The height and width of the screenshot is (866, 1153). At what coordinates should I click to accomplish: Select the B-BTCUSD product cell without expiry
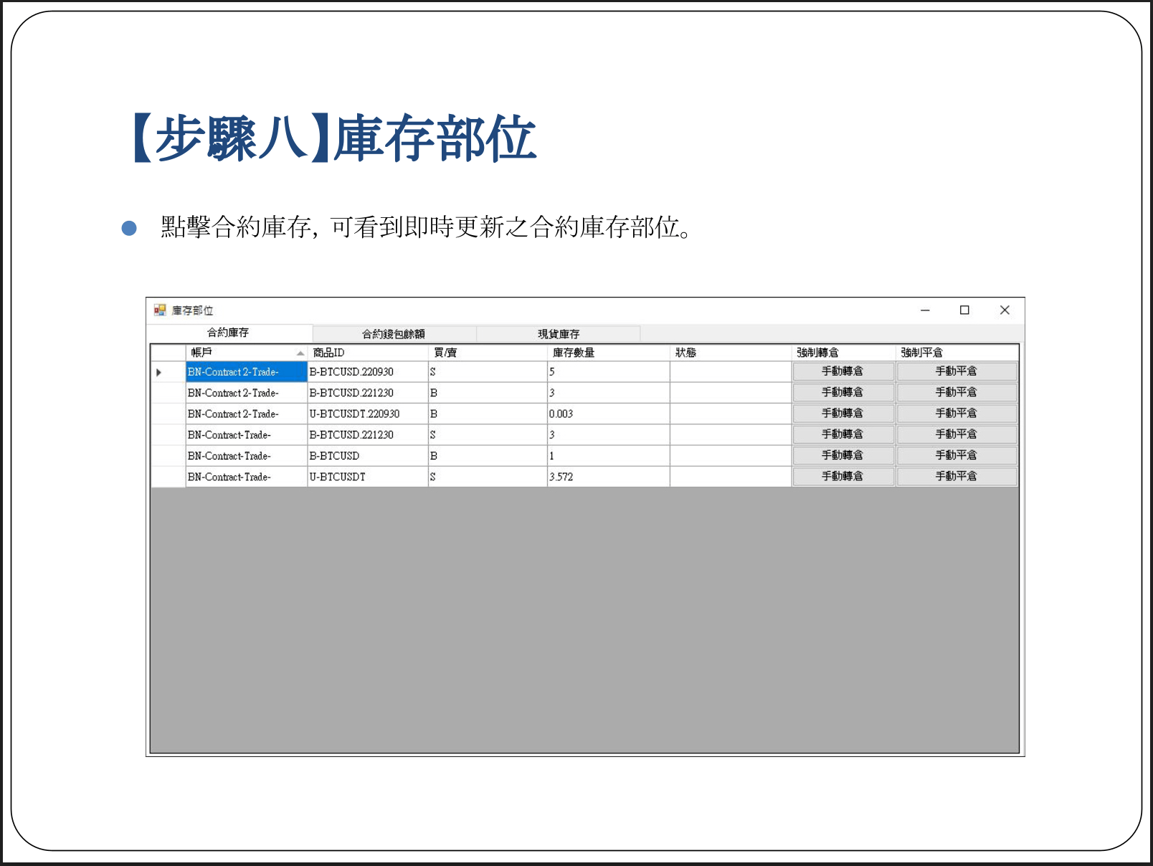click(368, 456)
